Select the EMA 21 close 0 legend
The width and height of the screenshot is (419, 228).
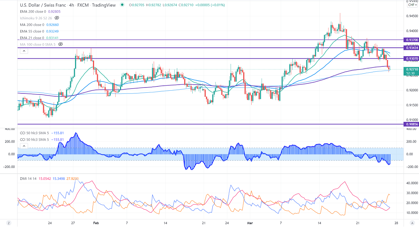(32, 38)
